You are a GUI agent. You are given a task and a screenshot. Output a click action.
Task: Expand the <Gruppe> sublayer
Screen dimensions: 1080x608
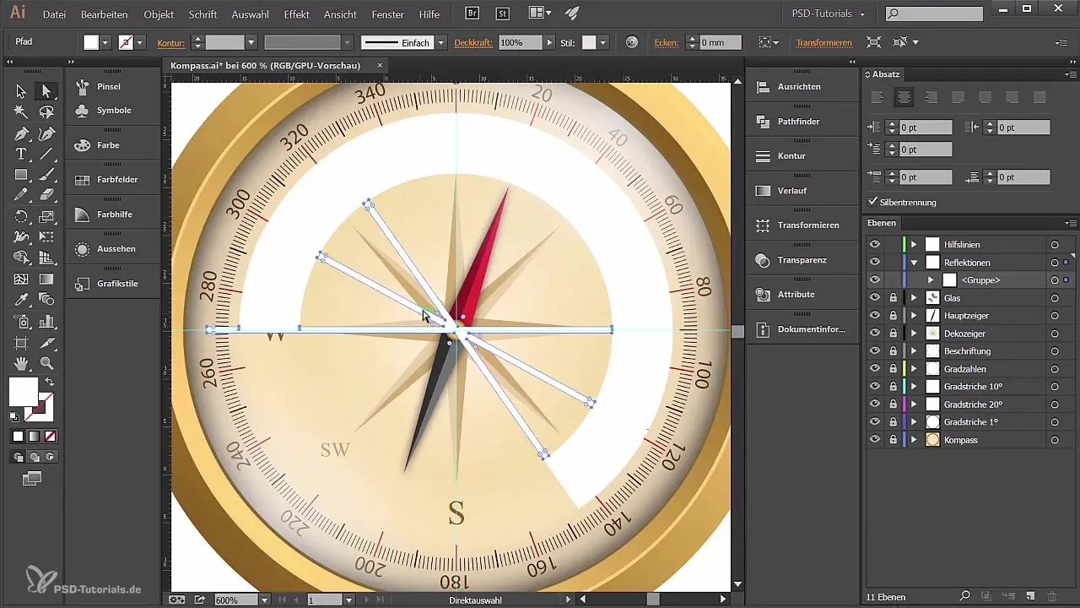(x=931, y=280)
